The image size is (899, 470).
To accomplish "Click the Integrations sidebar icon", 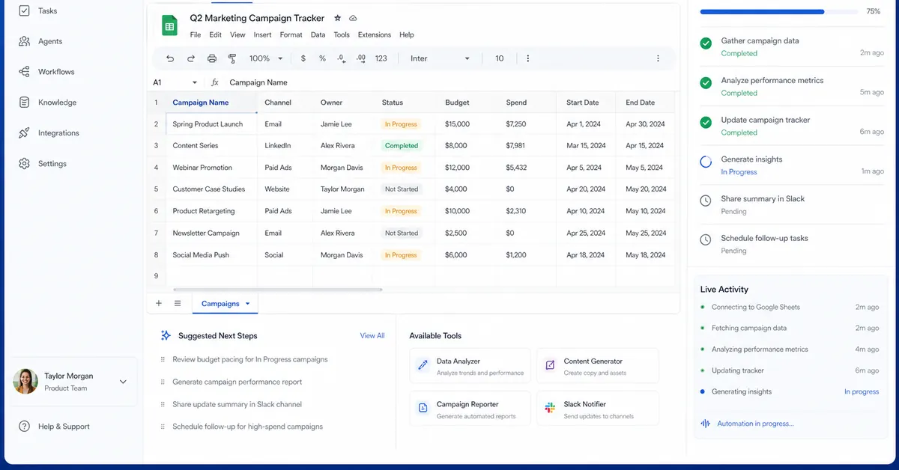I will (x=25, y=132).
